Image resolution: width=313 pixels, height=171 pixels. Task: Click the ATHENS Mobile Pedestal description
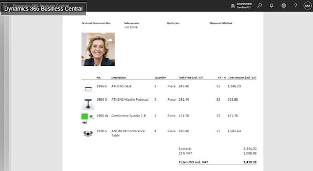(x=130, y=99)
